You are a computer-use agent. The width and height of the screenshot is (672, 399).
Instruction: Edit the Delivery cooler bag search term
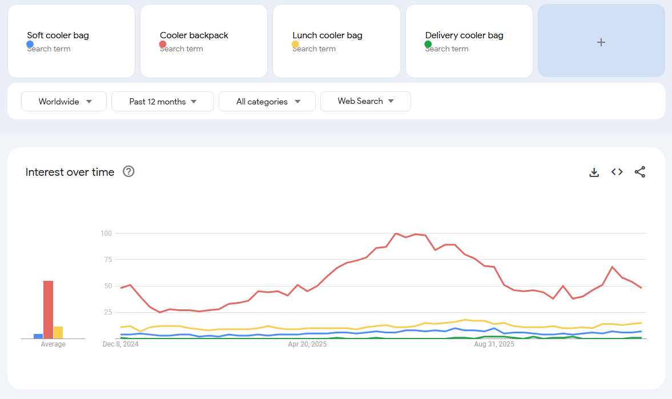464,35
